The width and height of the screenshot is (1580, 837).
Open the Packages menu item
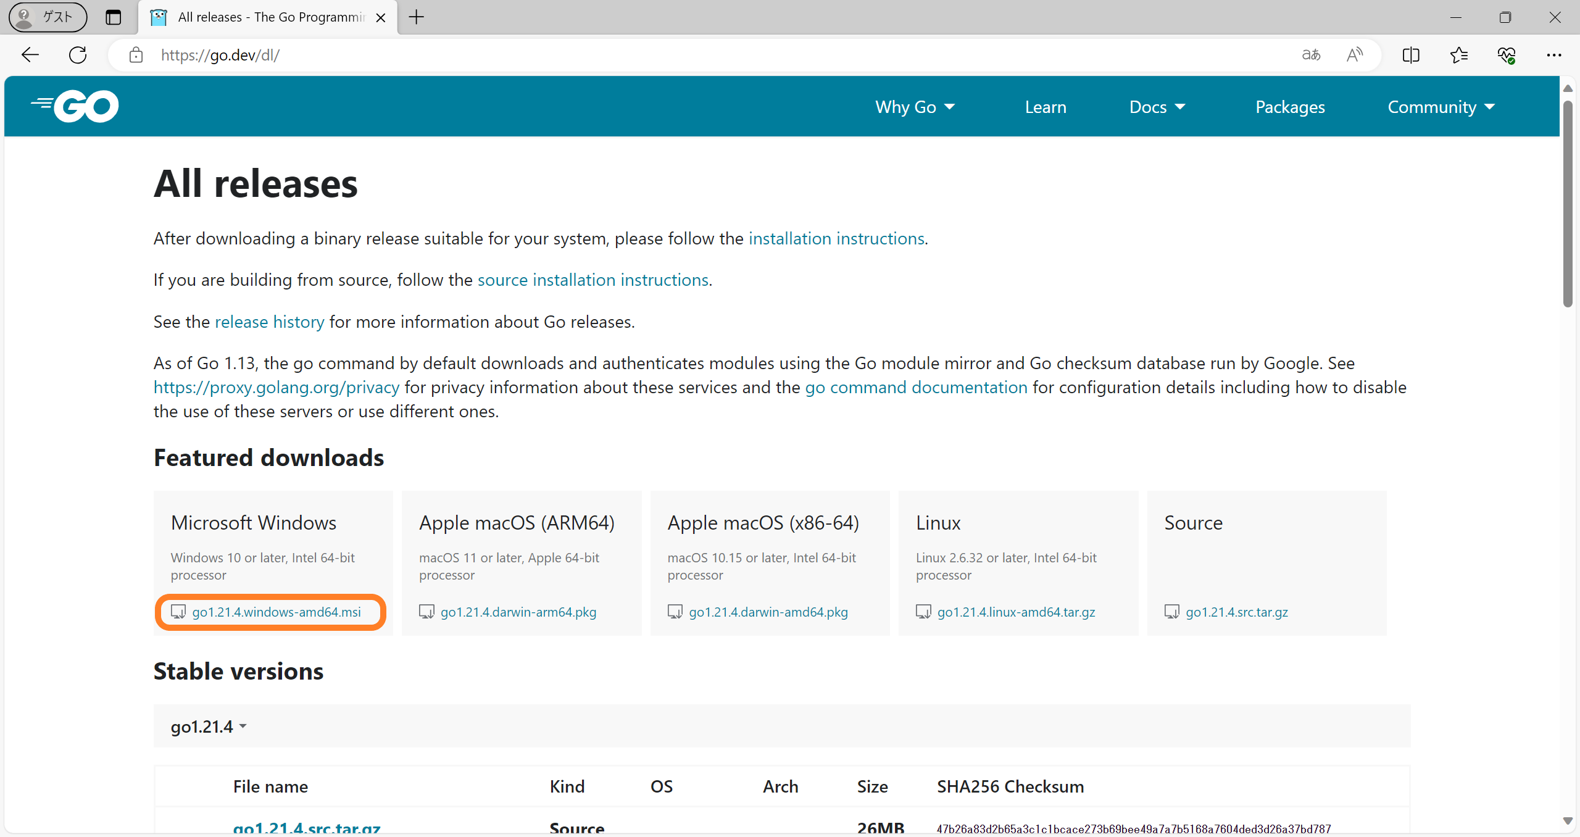[x=1290, y=107]
